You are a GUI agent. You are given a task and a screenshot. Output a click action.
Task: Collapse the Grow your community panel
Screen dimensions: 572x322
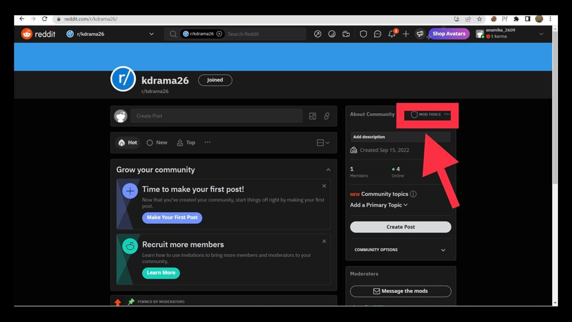click(328, 170)
